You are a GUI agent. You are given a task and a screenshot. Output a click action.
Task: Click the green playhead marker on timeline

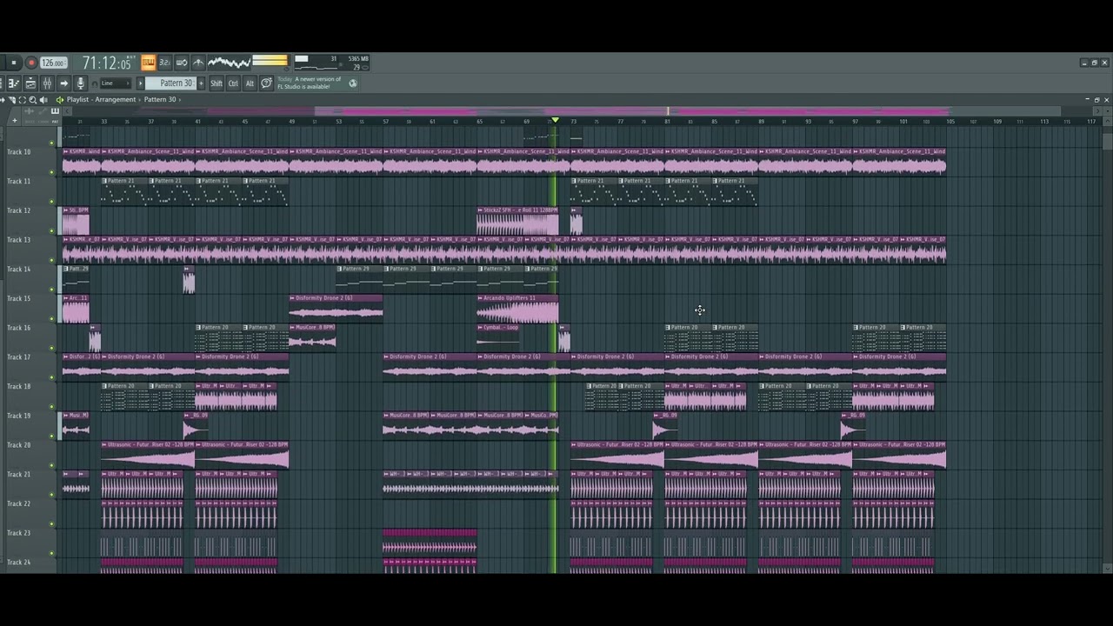[555, 120]
